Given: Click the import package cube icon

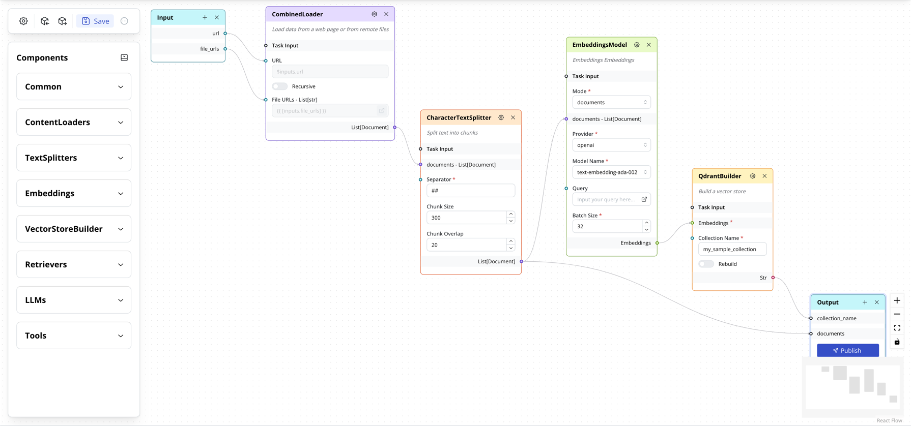Looking at the screenshot, I should tap(45, 21).
